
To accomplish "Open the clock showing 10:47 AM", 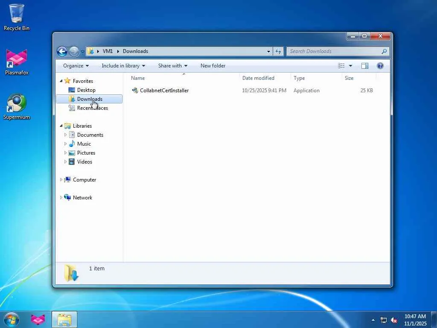I will (x=415, y=320).
